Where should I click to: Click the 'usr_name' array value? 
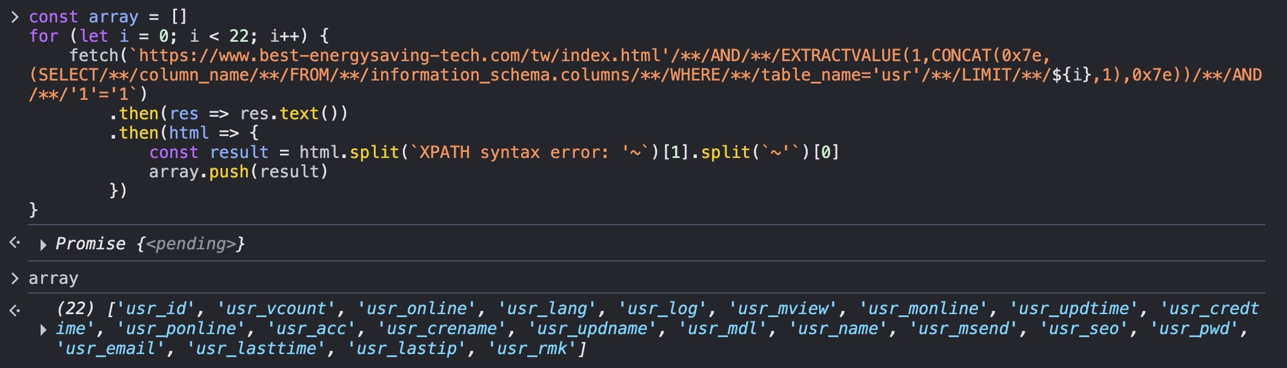(837, 328)
